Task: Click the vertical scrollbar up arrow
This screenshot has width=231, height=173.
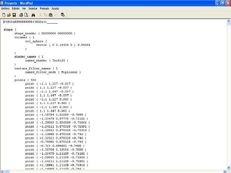Action: coord(228,21)
